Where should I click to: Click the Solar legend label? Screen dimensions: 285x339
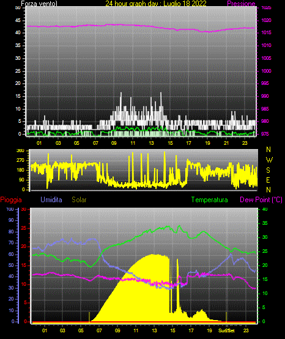pyautogui.click(x=79, y=200)
